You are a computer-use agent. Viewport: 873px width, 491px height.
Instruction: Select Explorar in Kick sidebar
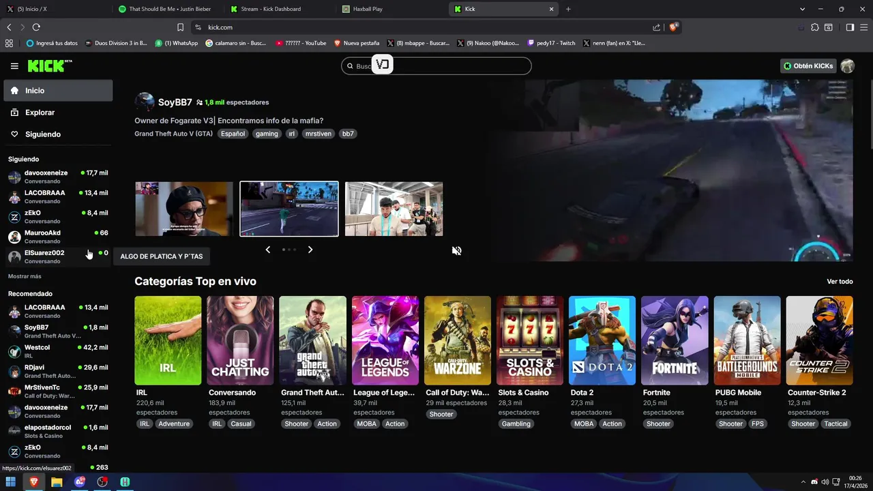pos(58,113)
